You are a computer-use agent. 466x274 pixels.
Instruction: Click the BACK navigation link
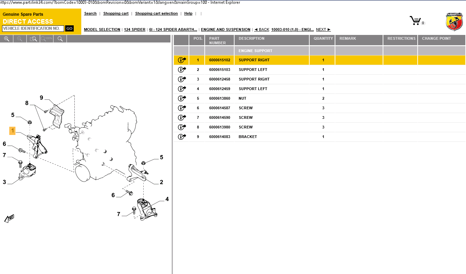click(x=262, y=29)
